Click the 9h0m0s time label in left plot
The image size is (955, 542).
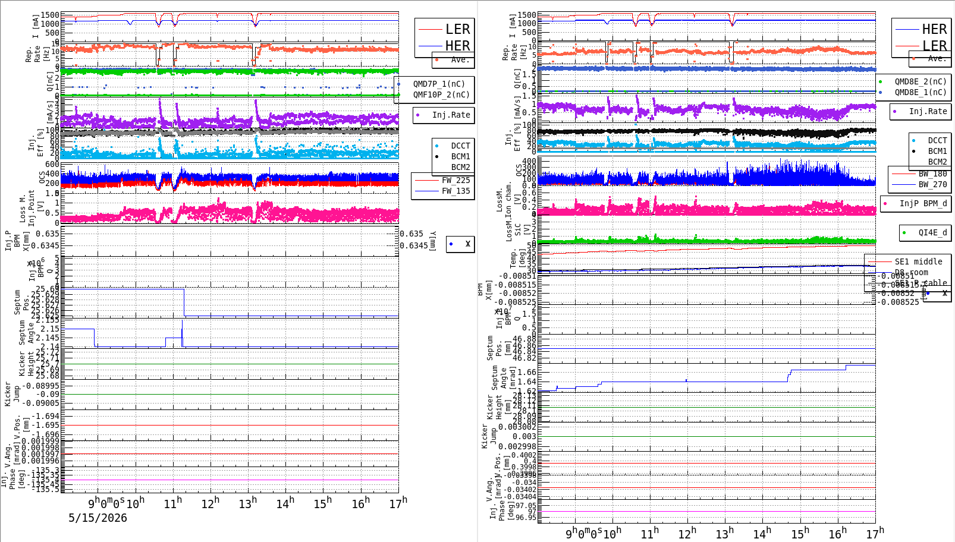click(x=106, y=503)
